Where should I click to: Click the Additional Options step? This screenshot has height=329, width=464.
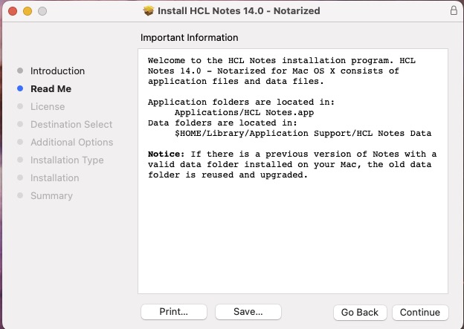(71, 143)
